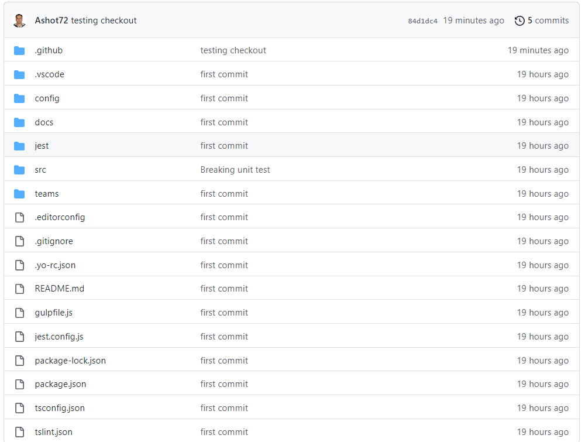This screenshot has width=585, height=442.
Task: Open the README.md file
Action: pyautogui.click(x=59, y=289)
